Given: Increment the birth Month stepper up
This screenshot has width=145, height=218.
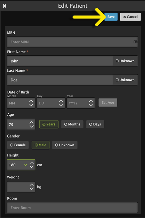Looking at the screenshot, I should [31, 101].
